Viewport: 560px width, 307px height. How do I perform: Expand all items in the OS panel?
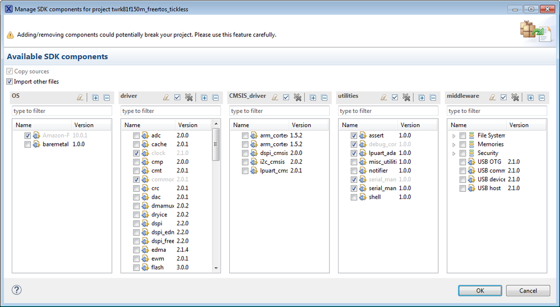[95, 97]
